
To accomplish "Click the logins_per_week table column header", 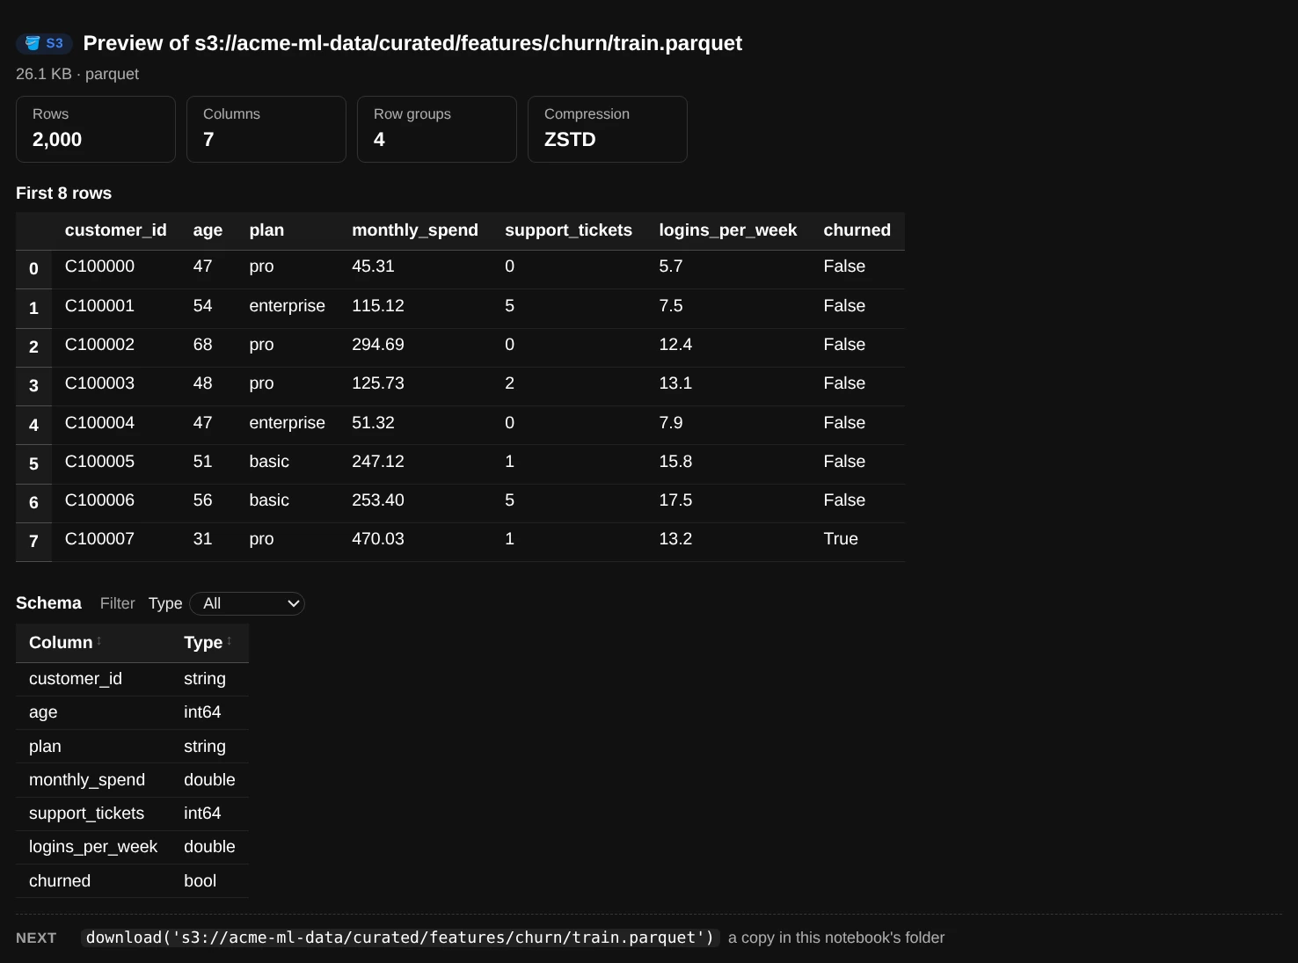I will tap(728, 230).
